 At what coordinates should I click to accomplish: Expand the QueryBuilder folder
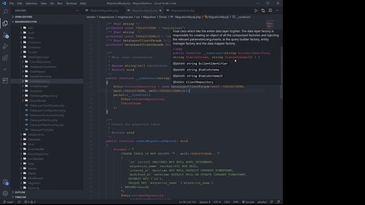click(x=38, y=101)
